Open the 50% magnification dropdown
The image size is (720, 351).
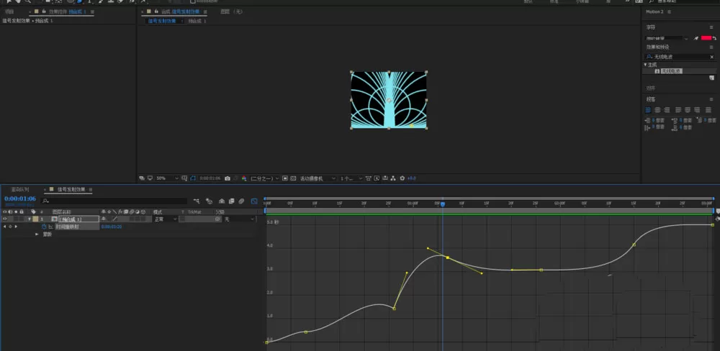pos(168,178)
